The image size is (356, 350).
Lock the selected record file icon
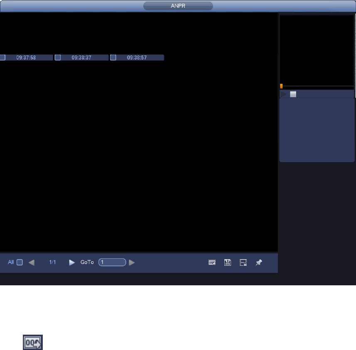(x=243, y=262)
